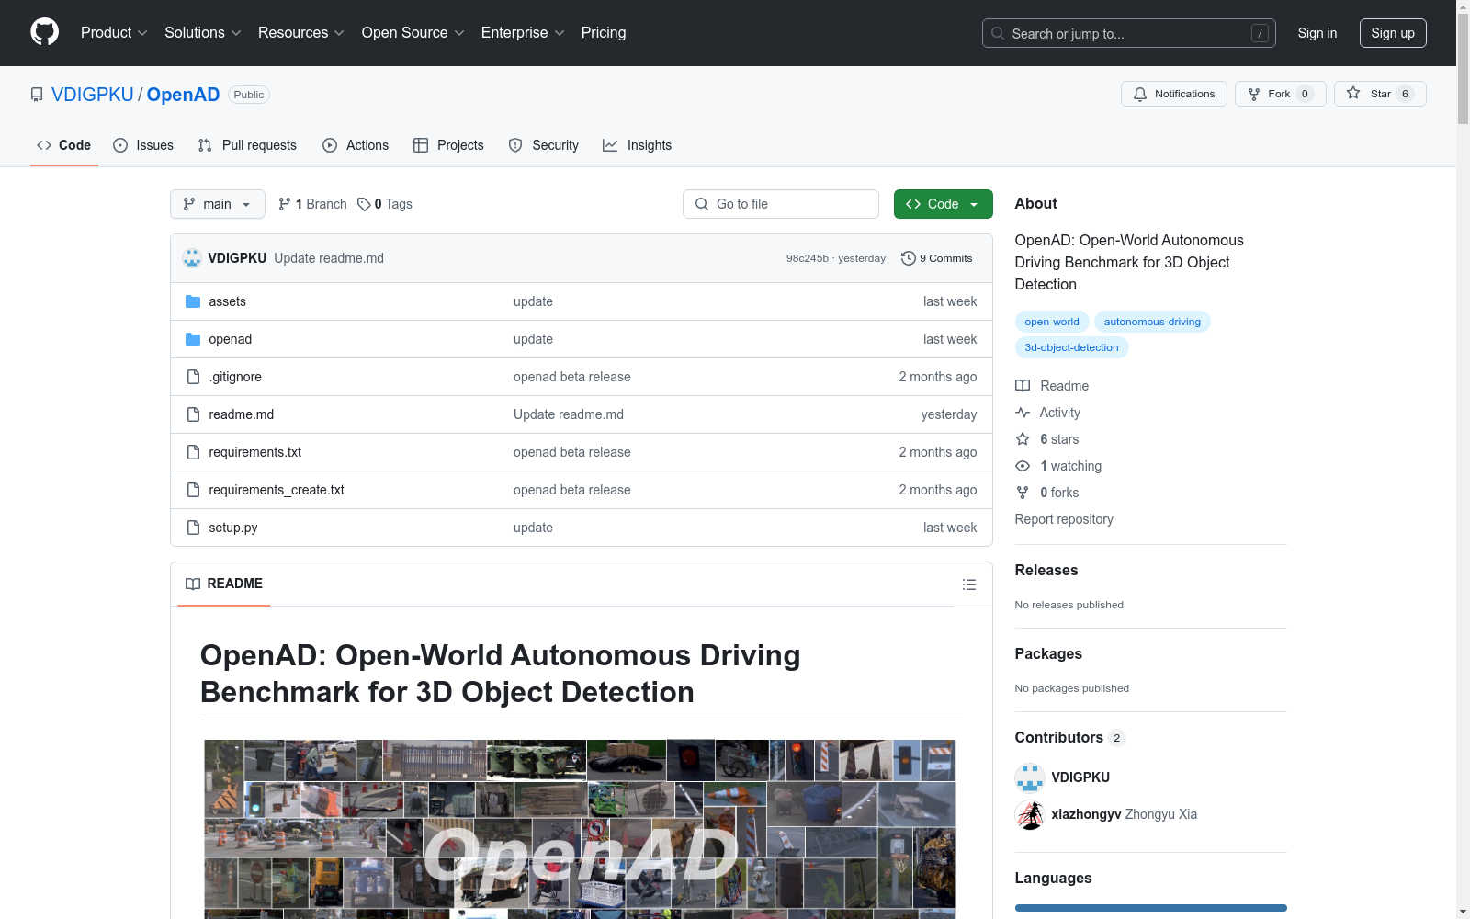
Task: Switch to the Security tab
Action: [544, 145]
